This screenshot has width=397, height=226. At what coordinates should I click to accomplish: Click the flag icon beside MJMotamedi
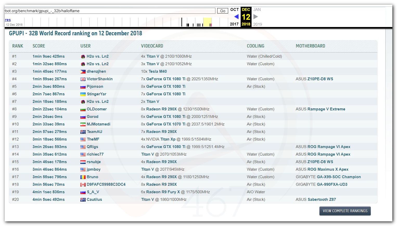[x=83, y=124]
